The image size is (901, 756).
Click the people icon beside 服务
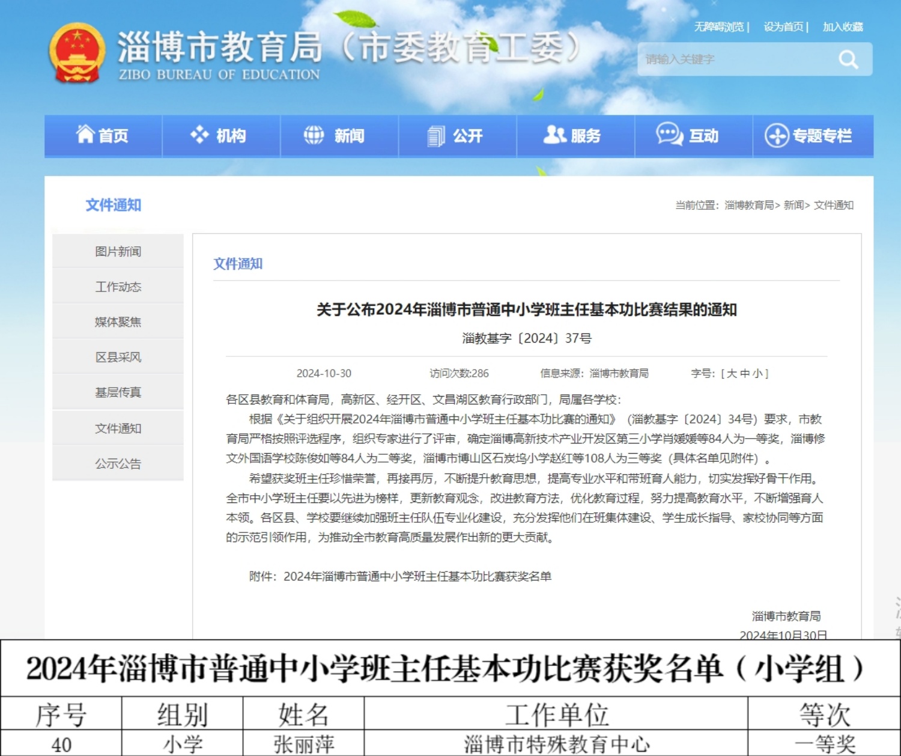[554, 135]
